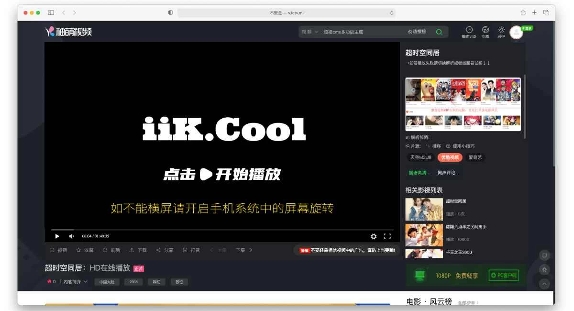Image resolution: width=574 pixels, height=311 pixels.
Task: Click the user avatar to log in
Action: click(x=516, y=32)
